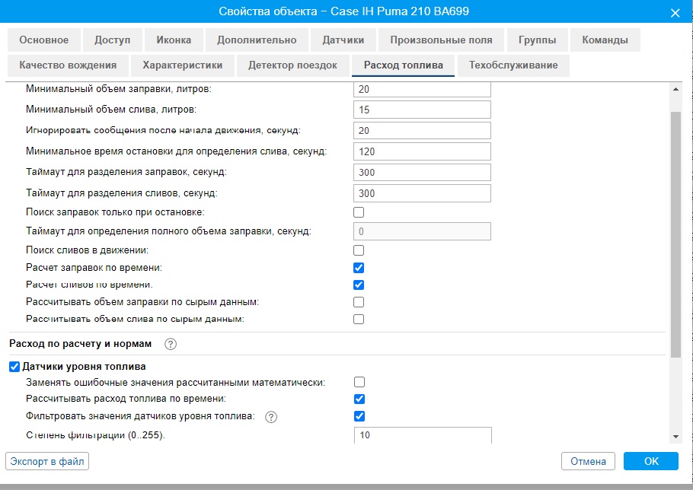Enable Поиск сливов в движении checkbox
The image size is (693, 490).
click(x=359, y=250)
